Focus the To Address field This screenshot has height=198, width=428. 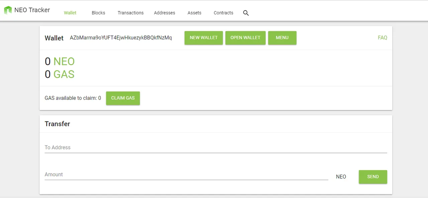click(216, 148)
